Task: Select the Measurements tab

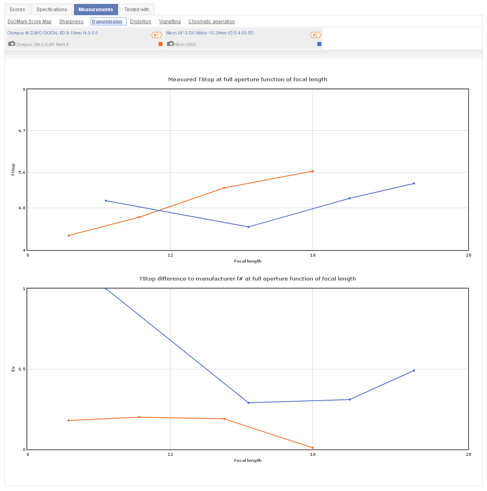Action: 96,10
